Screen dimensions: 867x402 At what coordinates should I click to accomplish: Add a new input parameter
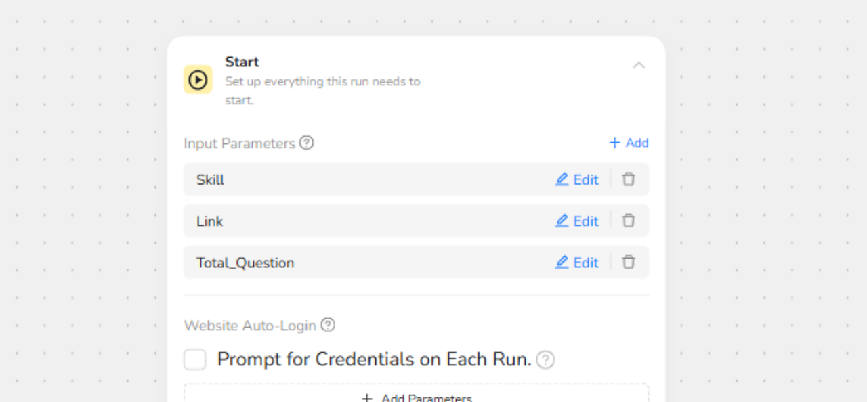[x=629, y=143]
